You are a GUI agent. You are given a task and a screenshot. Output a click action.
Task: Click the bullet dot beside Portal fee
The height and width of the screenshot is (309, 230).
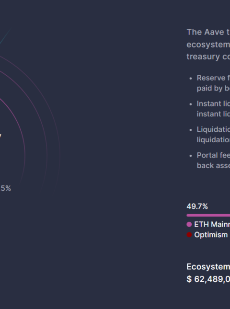click(x=191, y=156)
